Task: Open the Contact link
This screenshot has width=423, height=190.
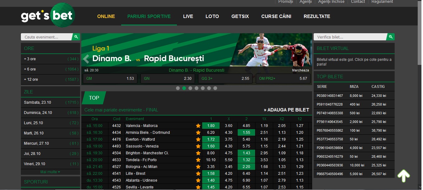Action: [358, 2]
